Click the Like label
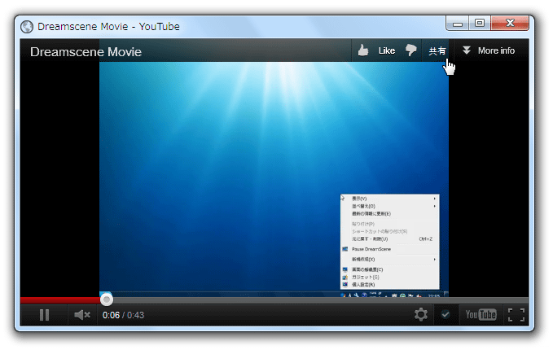 click(387, 50)
